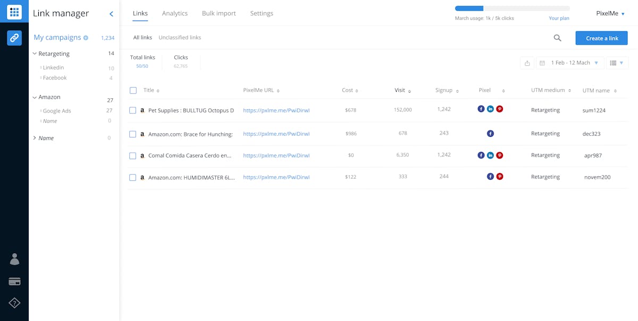The image size is (638, 321).
Task: Click Pinterest pixel on HUMIDIMASTER row
Action: 500,177
